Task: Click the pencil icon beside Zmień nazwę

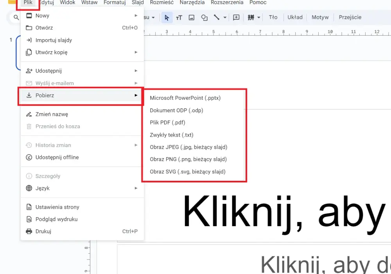Action: [x=29, y=114]
